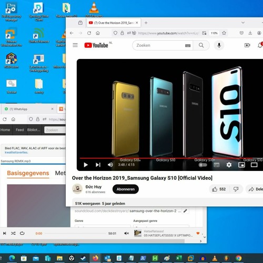
Task: Close the Over the Horizon tab
Action: pyautogui.click(x=137, y=23)
